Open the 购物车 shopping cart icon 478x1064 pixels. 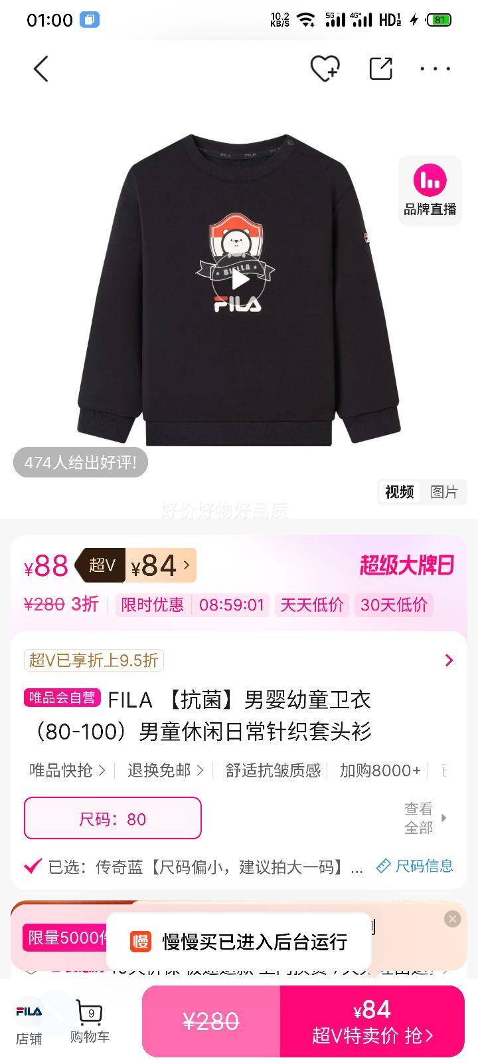click(90, 1022)
